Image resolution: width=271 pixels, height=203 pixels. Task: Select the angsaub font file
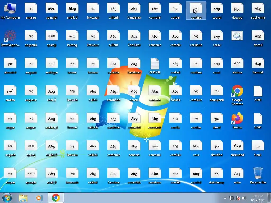(31, 38)
